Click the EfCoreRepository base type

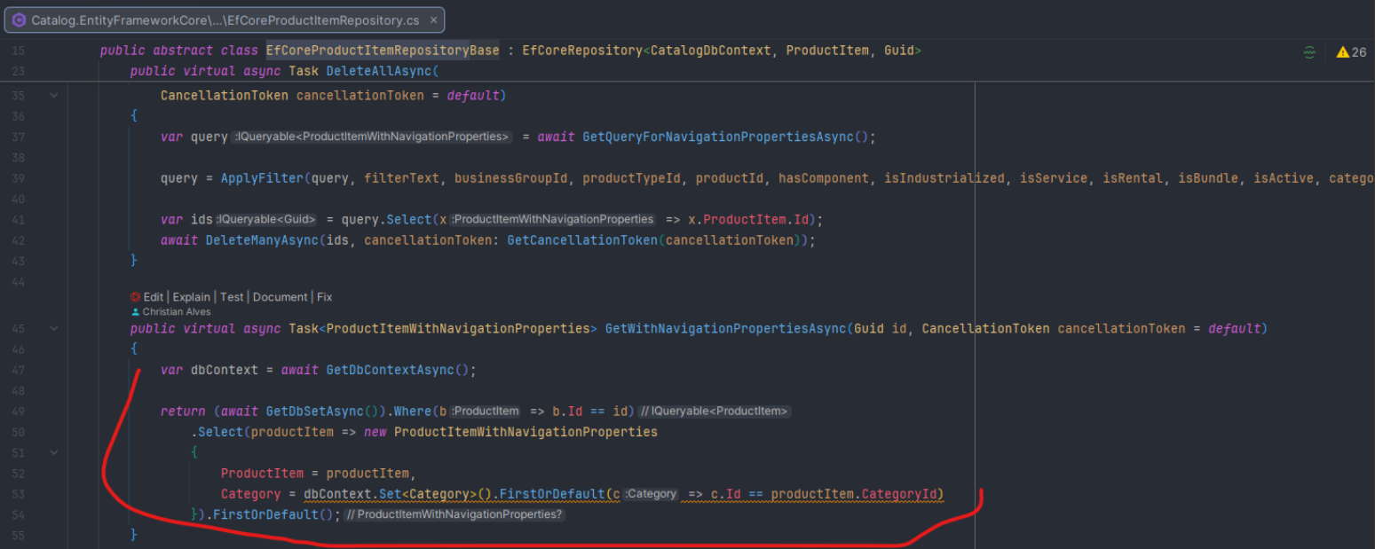(x=582, y=51)
